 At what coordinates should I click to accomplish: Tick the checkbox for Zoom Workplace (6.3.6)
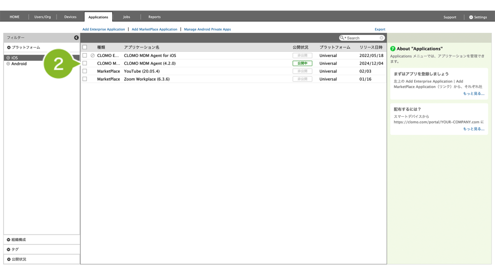[x=85, y=79]
